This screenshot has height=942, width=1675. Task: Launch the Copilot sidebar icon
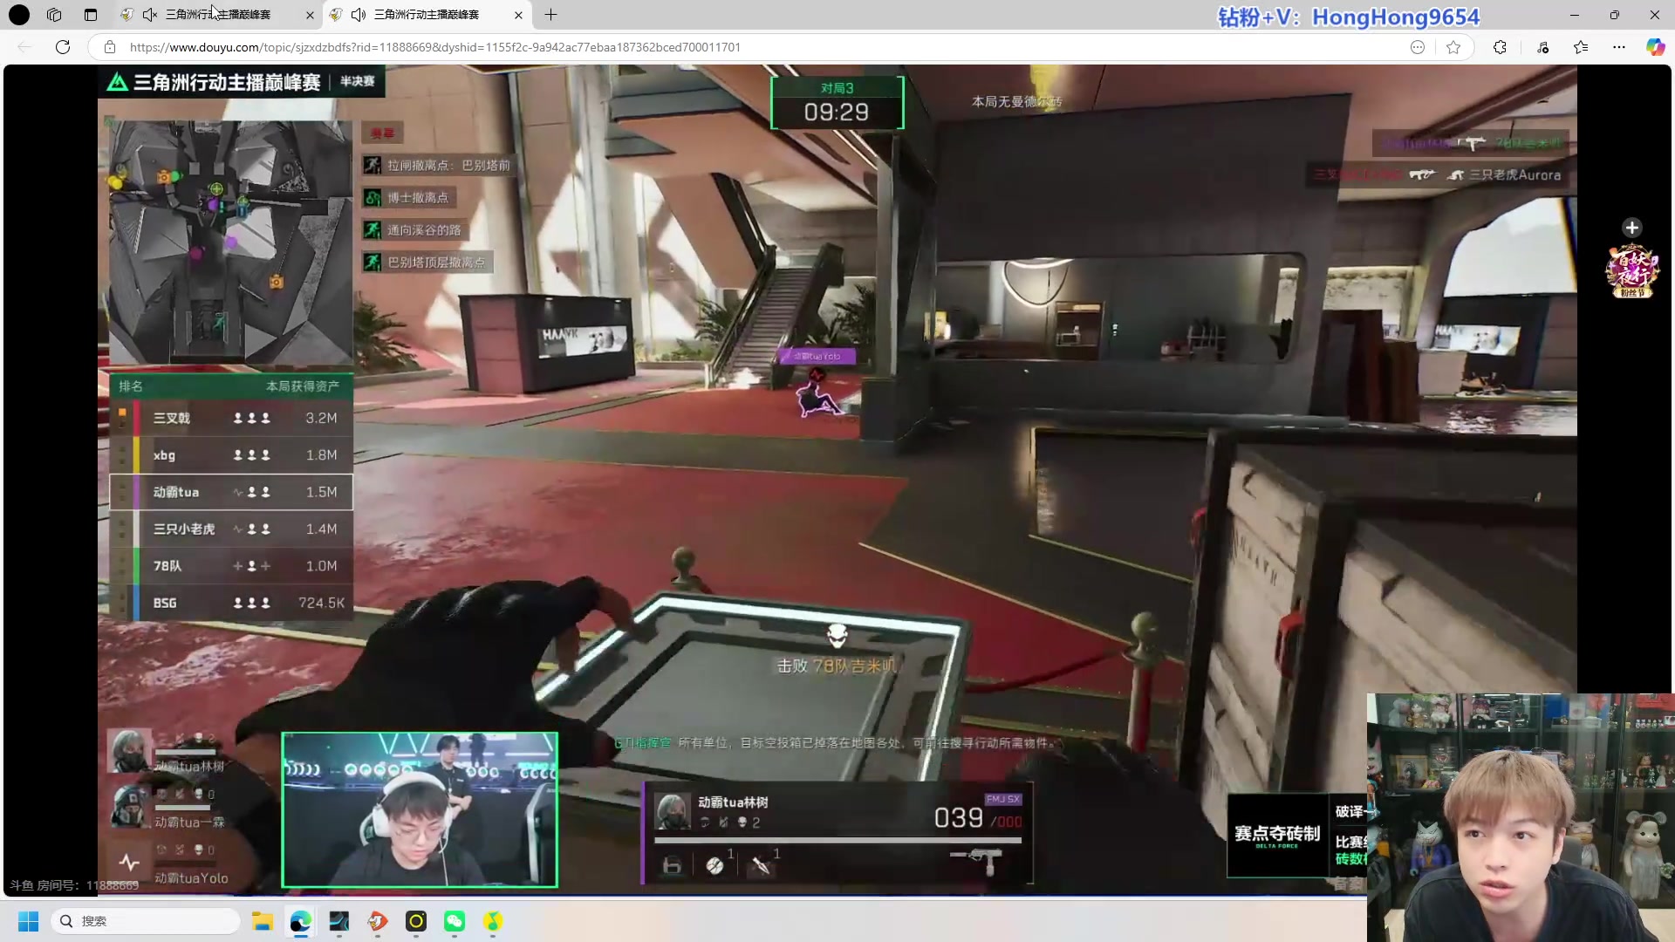(1655, 47)
